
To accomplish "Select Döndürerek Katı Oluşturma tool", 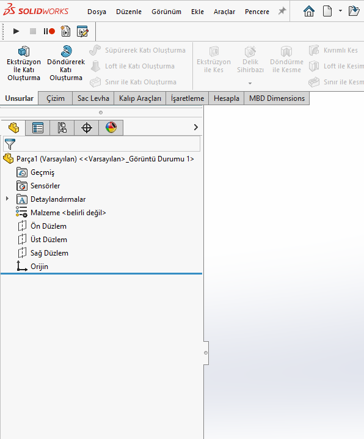I will (x=66, y=64).
